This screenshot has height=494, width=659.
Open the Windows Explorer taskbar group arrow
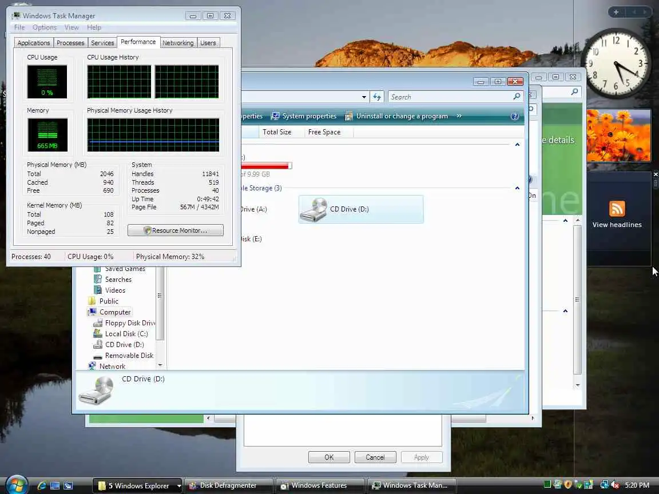coord(178,486)
